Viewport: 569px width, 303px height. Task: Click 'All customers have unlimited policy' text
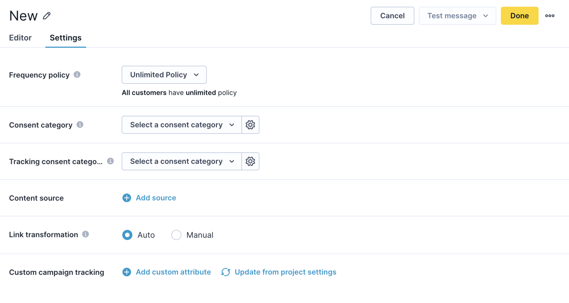[179, 93]
